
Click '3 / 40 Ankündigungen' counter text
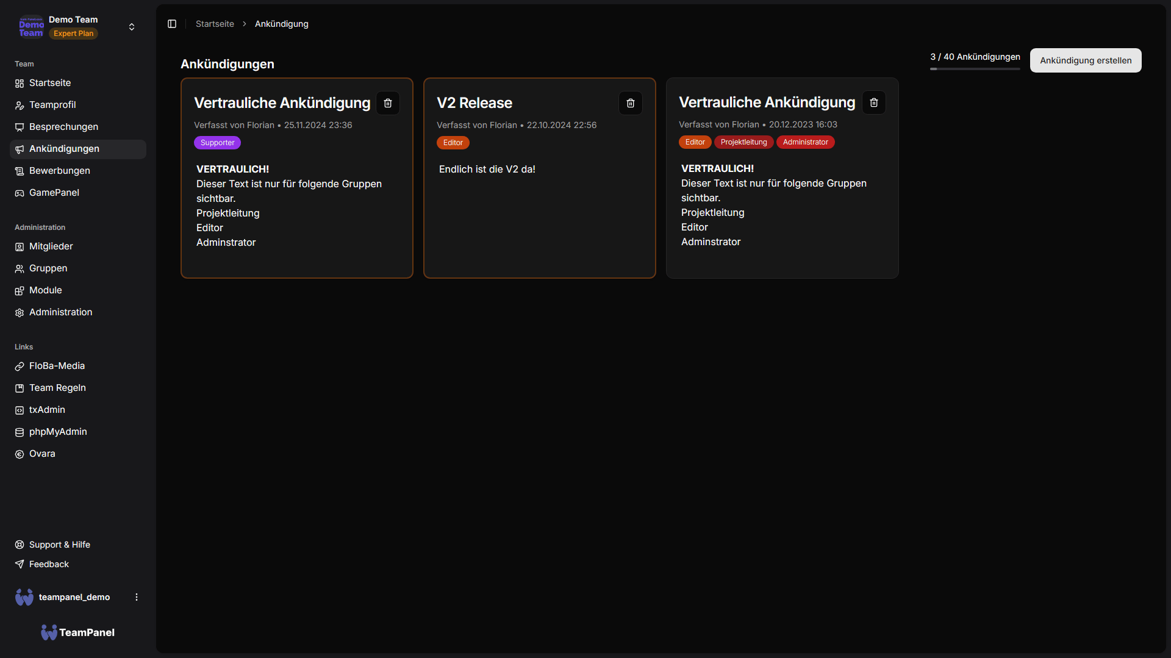click(x=975, y=57)
